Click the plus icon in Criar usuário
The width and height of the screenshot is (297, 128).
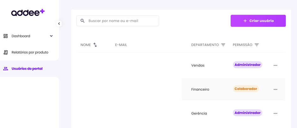245,21
